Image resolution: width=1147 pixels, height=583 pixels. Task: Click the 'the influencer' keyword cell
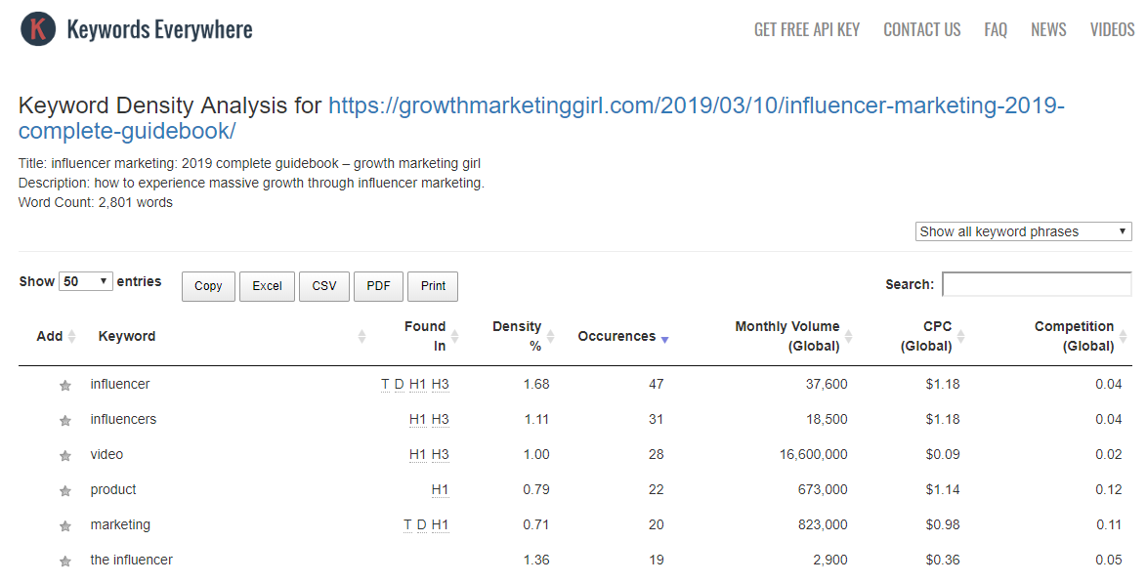pyautogui.click(x=132, y=560)
